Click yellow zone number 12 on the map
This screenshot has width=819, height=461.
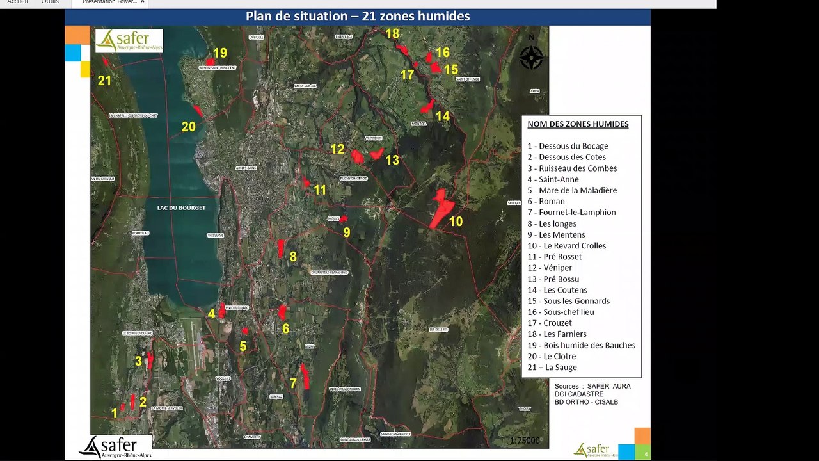[x=337, y=149]
